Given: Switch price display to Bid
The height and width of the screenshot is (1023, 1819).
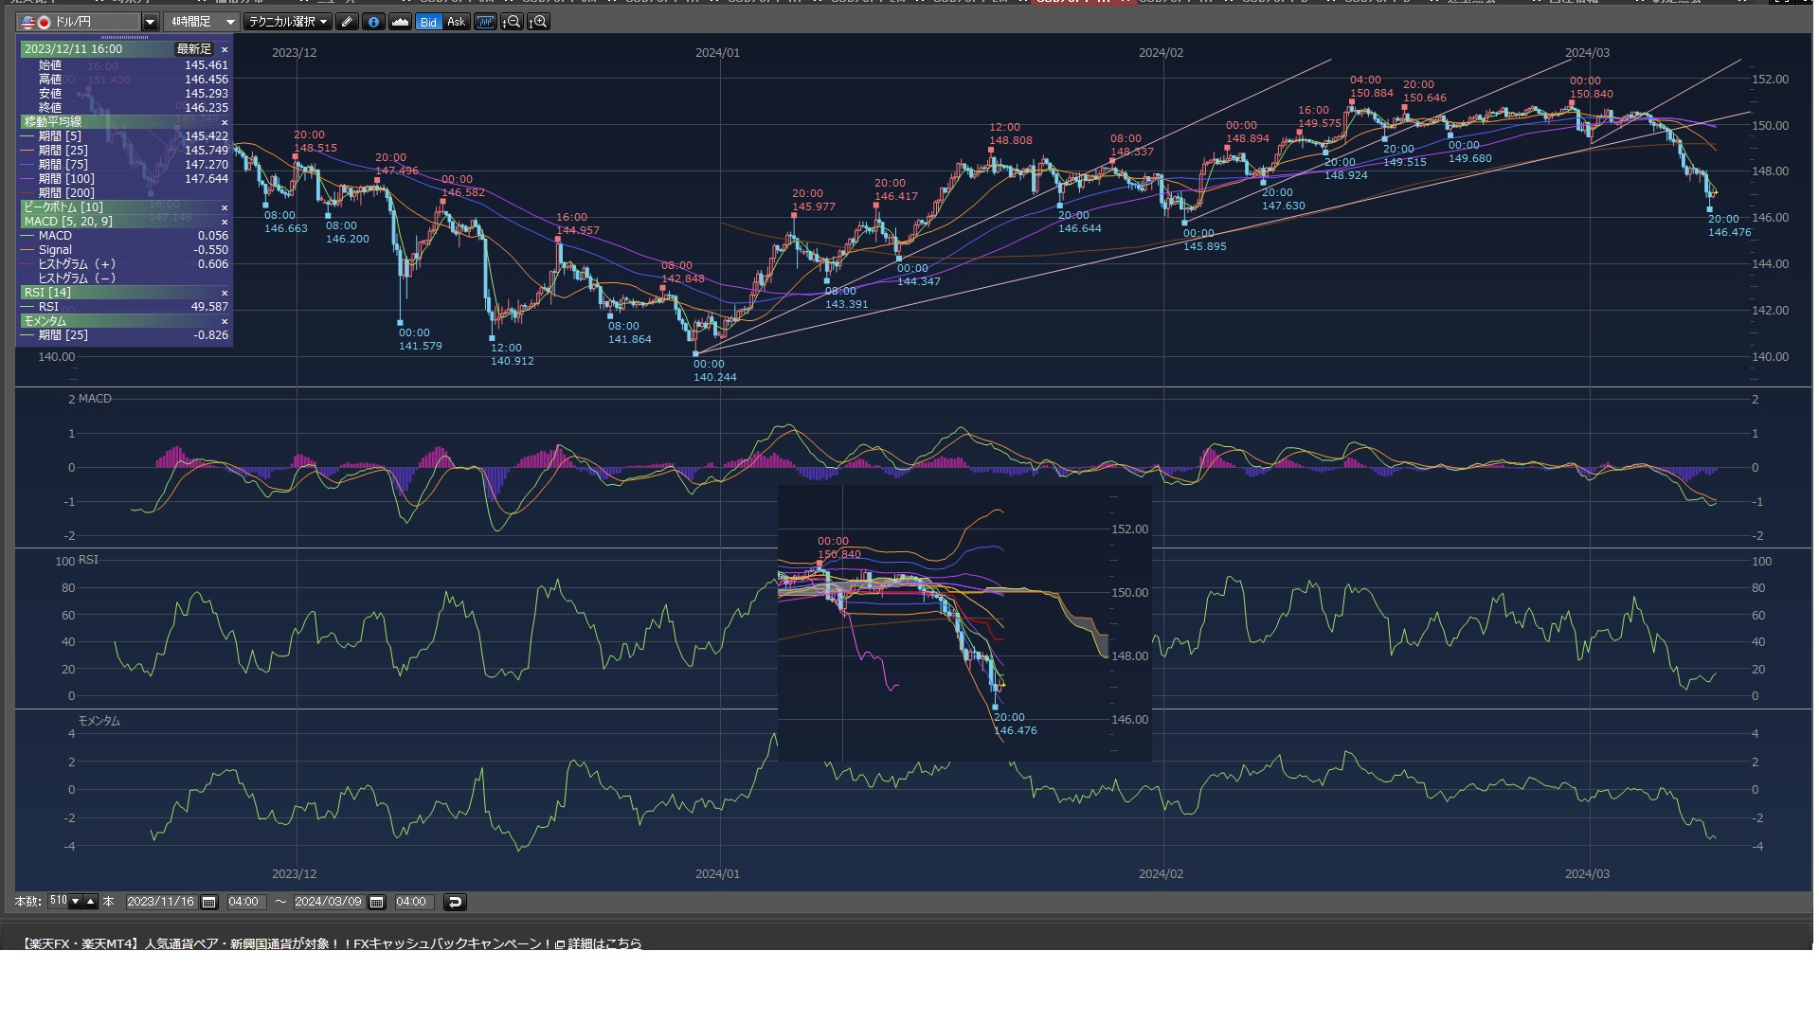Looking at the screenshot, I should tap(429, 22).
